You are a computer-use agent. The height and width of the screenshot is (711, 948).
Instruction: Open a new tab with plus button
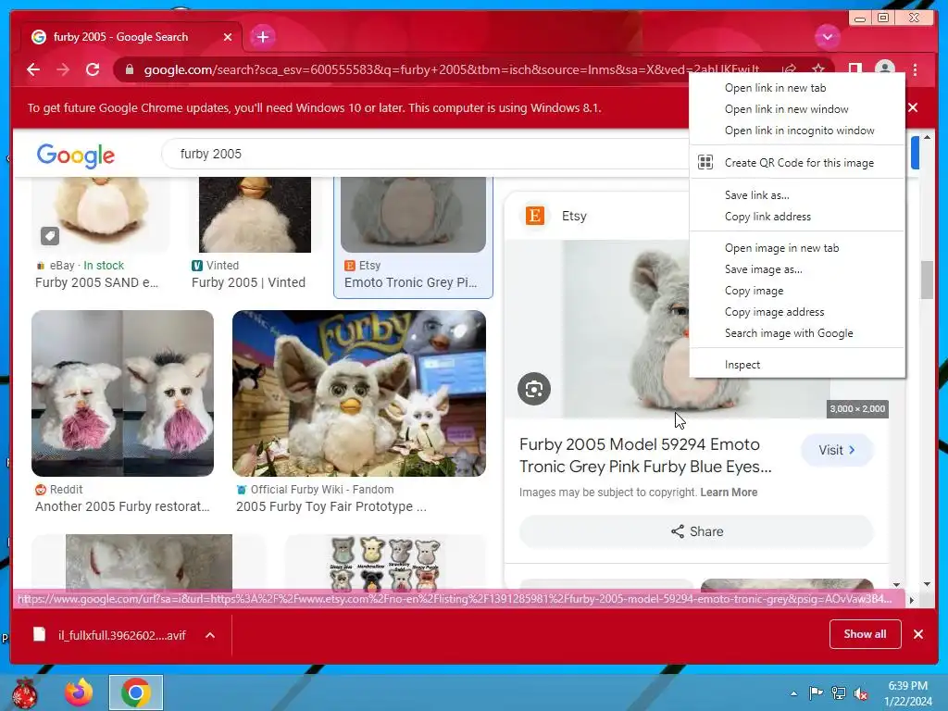click(263, 37)
